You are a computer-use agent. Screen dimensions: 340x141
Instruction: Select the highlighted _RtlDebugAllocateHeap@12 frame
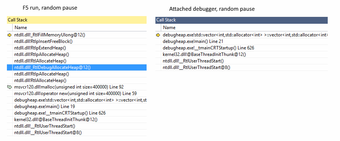pos(77,67)
